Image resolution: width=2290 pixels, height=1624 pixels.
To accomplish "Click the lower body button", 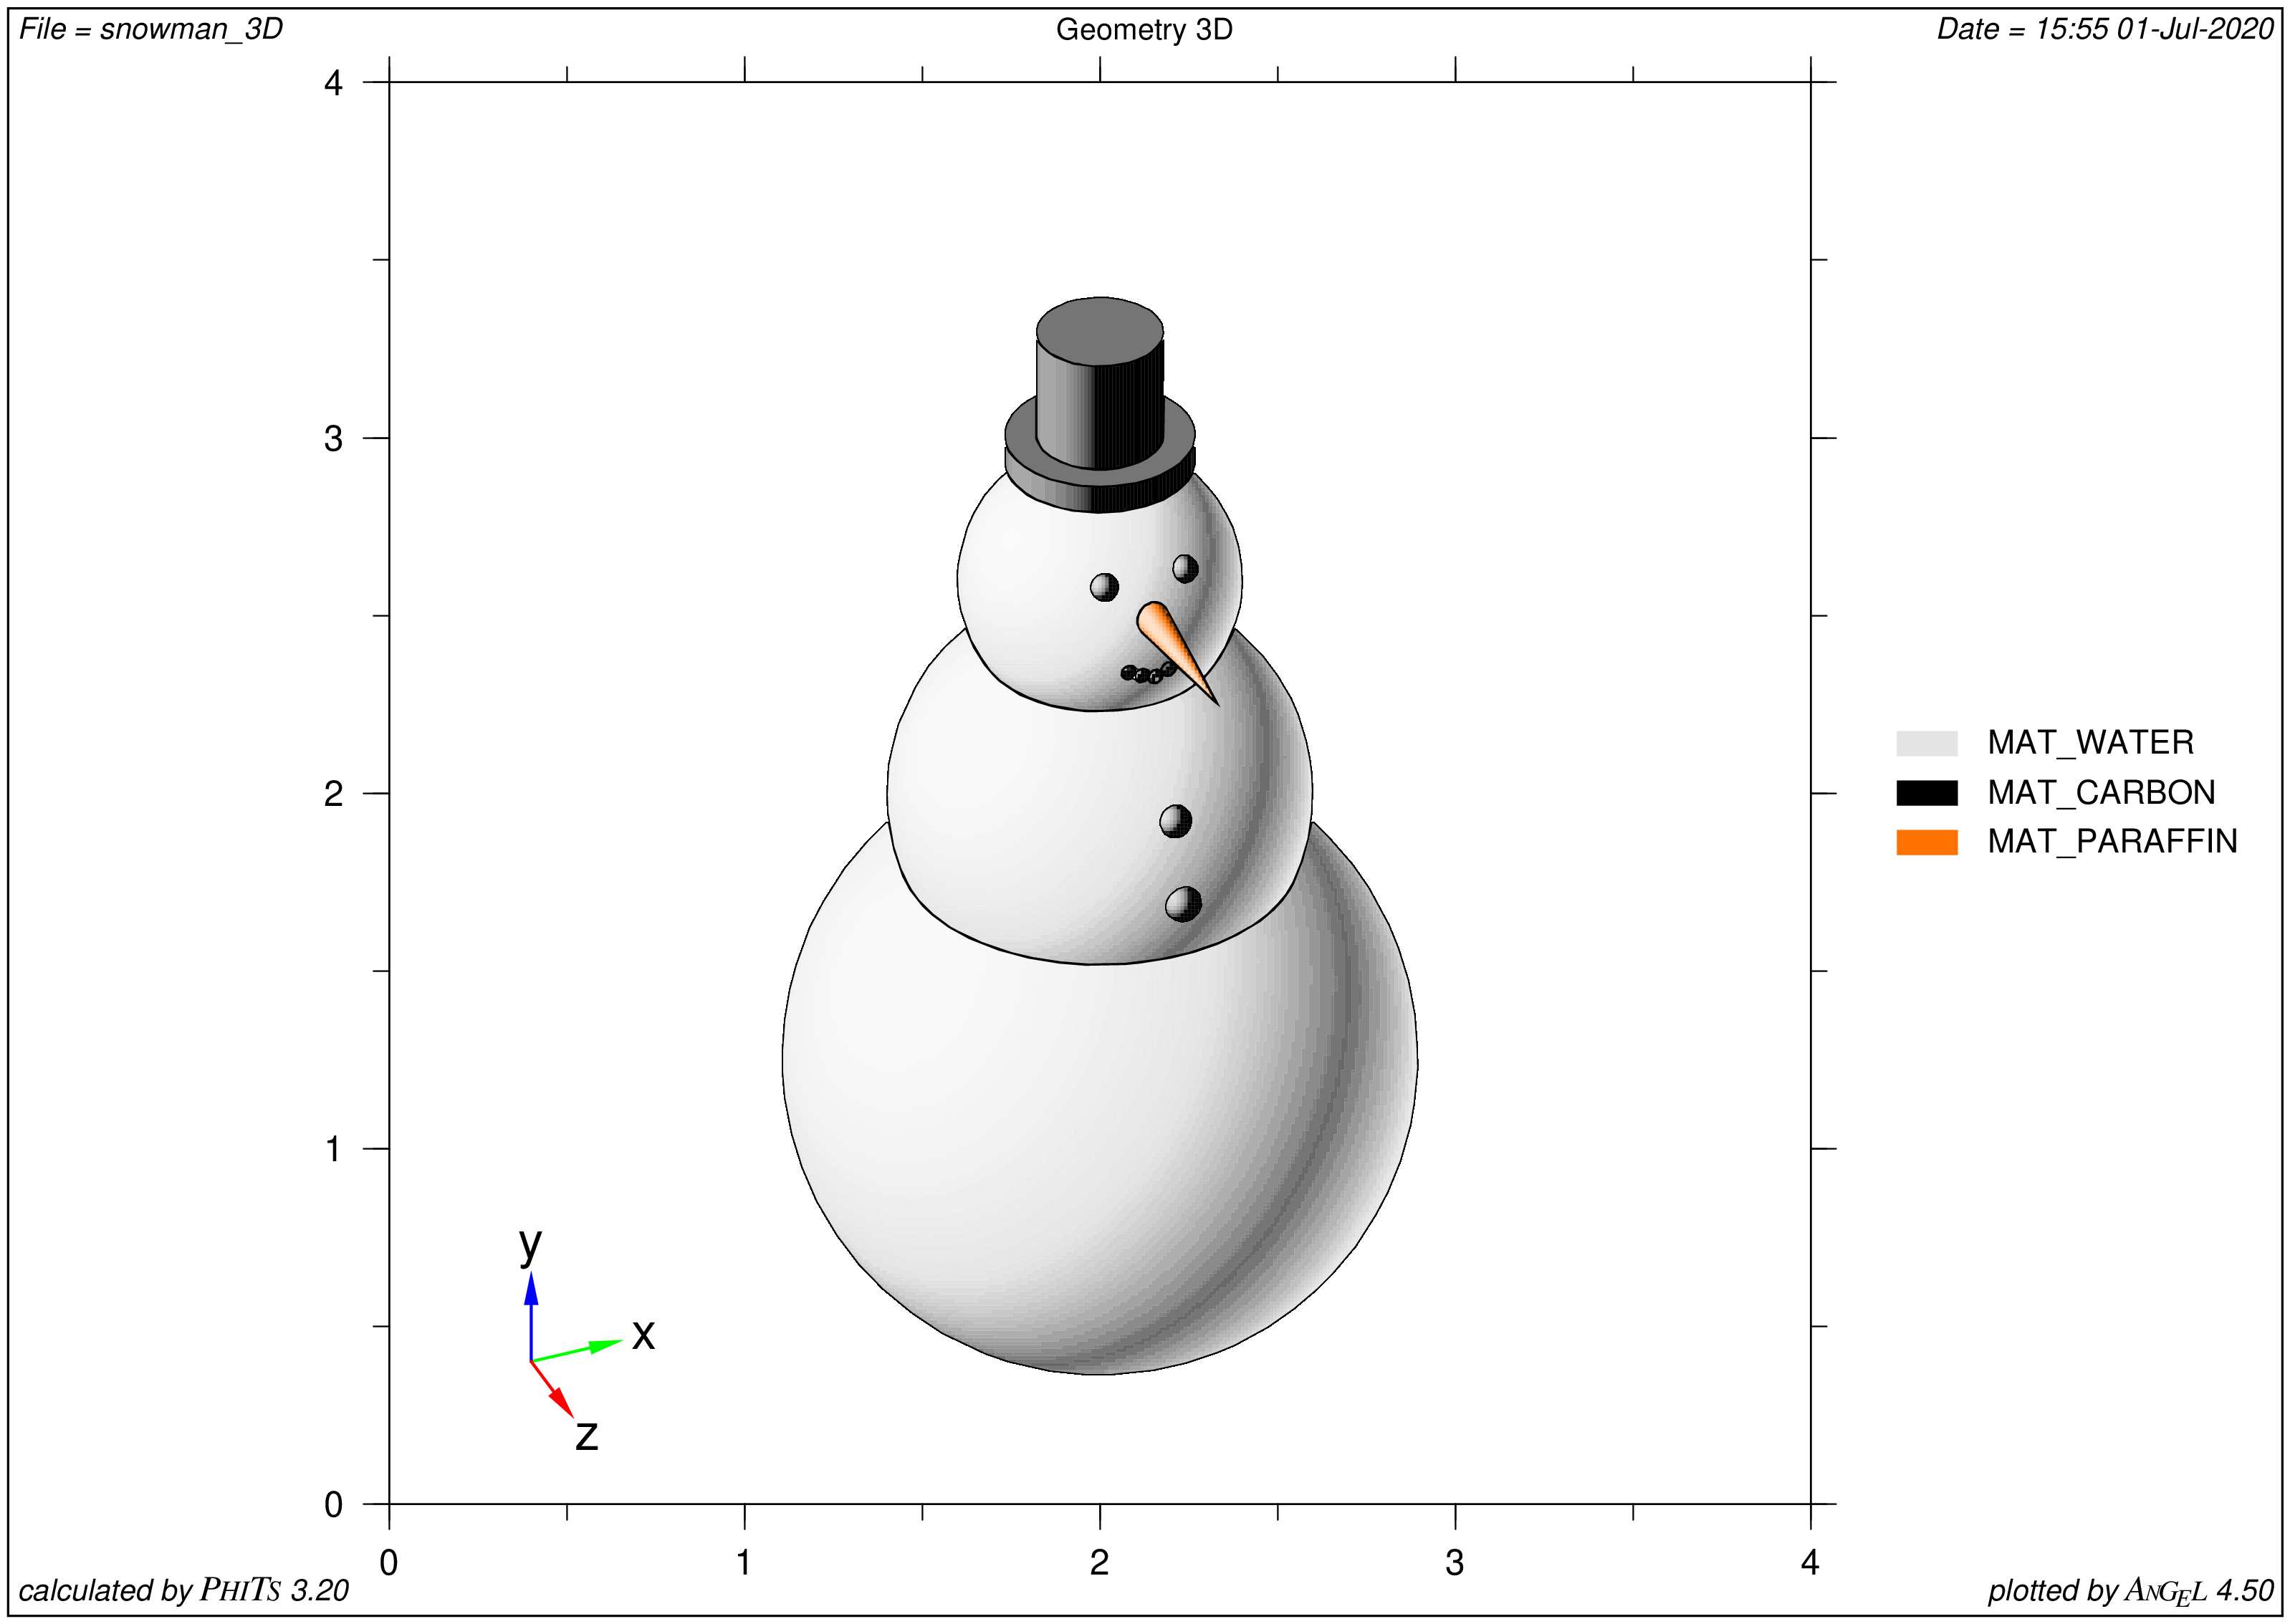I will (1183, 904).
